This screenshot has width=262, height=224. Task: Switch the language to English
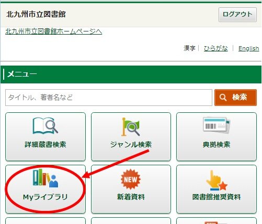point(248,48)
